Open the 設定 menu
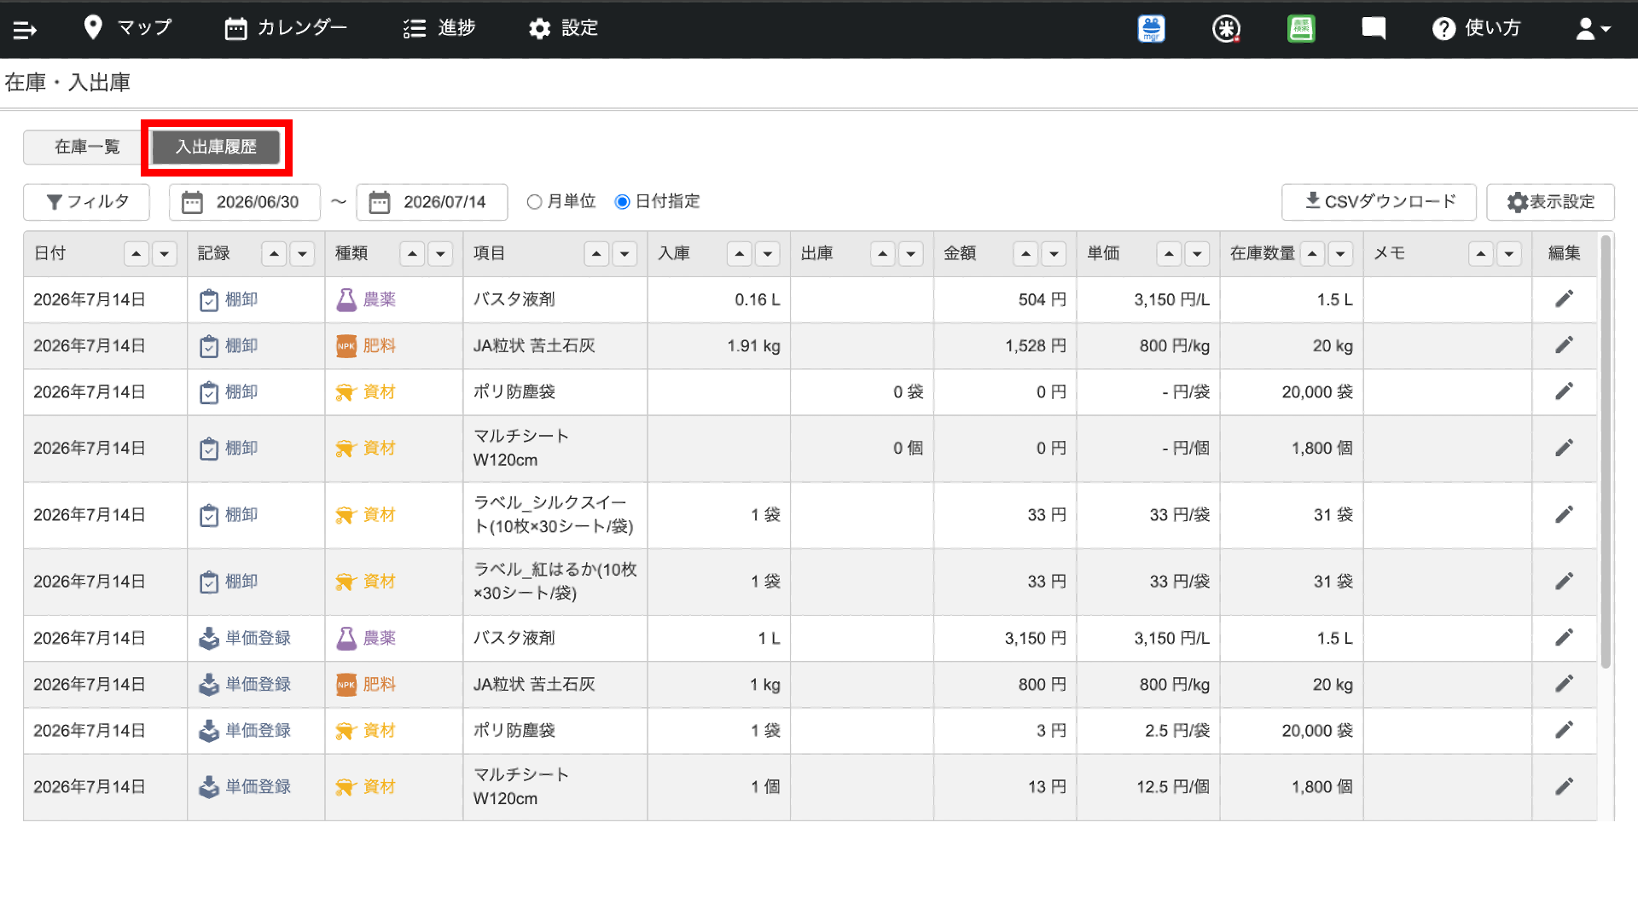Image resolution: width=1638 pixels, height=921 pixels. tap(563, 28)
